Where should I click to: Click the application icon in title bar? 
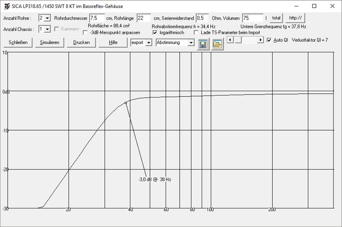(6, 6)
